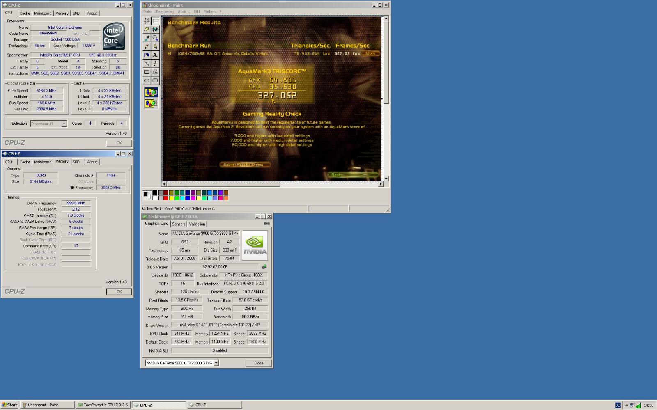The height and width of the screenshot is (410, 657).
Task: Click the Driver Version field in GPU-Z
Action: 220,325
